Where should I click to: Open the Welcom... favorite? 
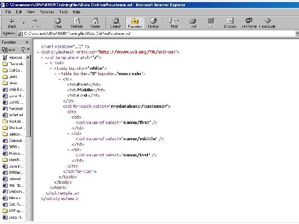pos(13,191)
